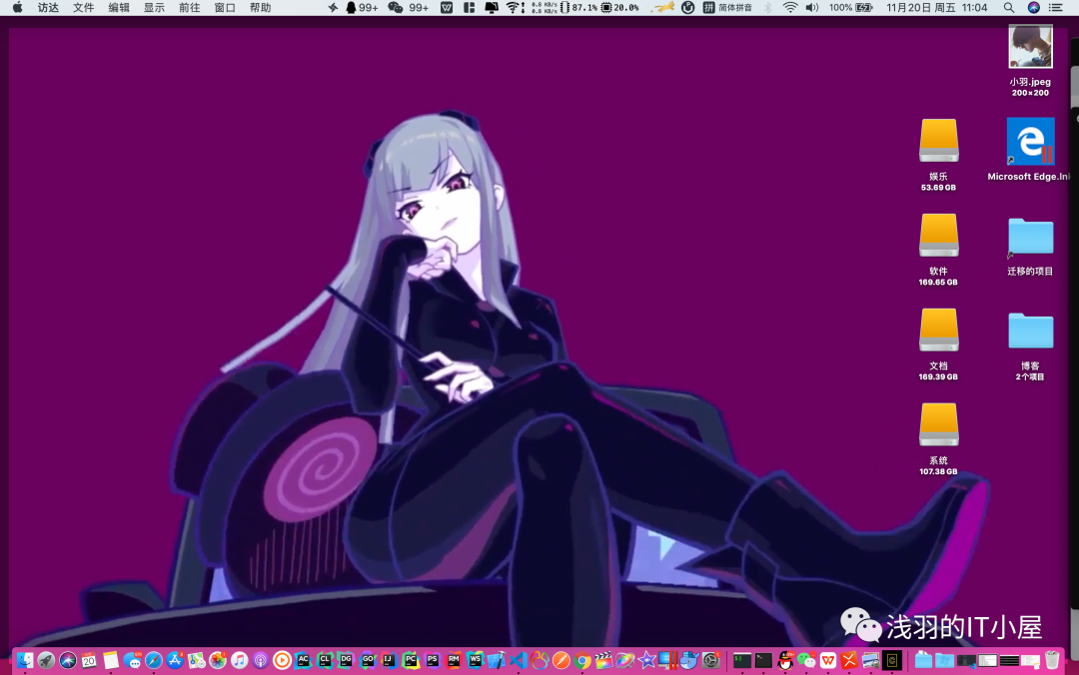Open System Preferences from the Dock
Screen dimensions: 1079x675
coord(710,661)
